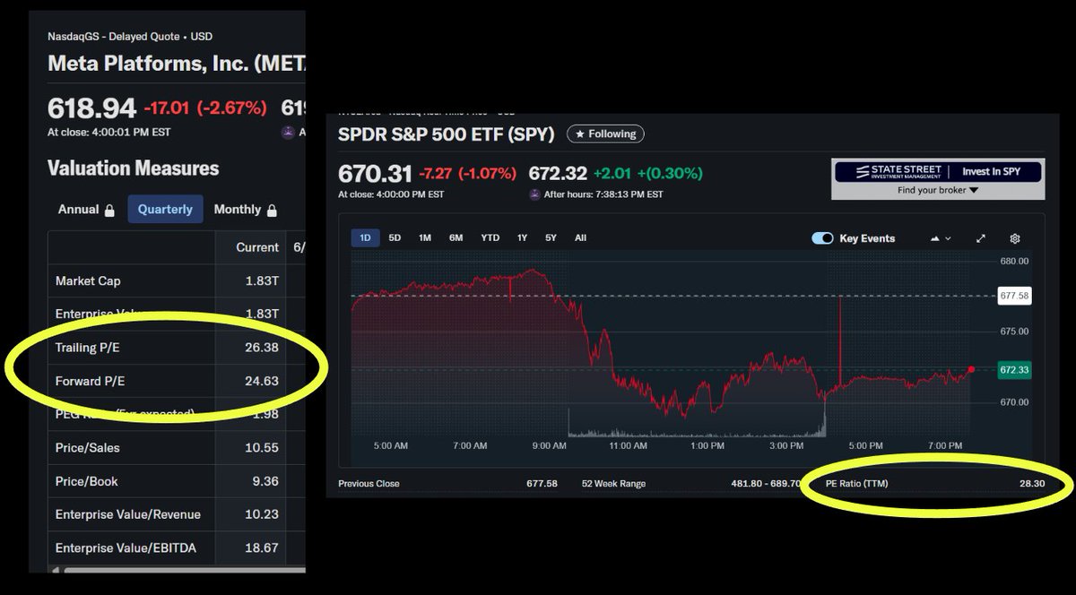
Task: Click the Invest in SPY ad button
Action: tap(990, 171)
